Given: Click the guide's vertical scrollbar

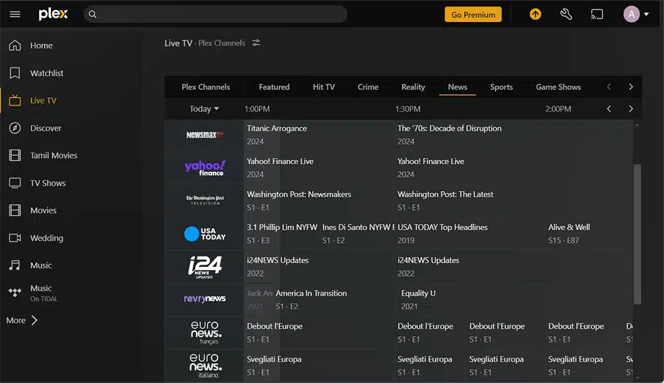Looking at the screenshot, I should click(x=637, y=231).
